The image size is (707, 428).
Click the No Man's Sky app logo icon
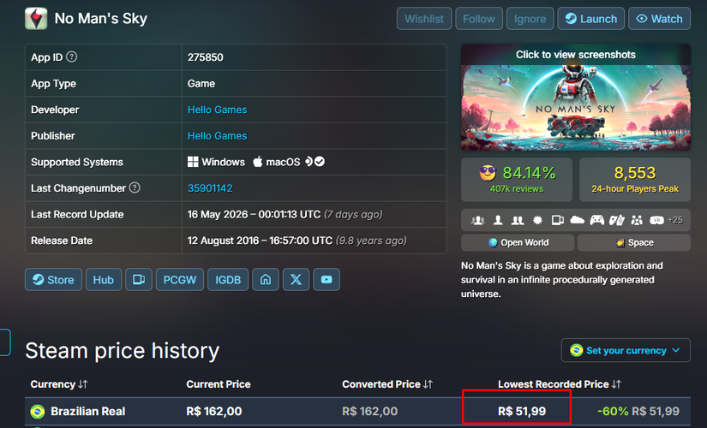(36, 19)
